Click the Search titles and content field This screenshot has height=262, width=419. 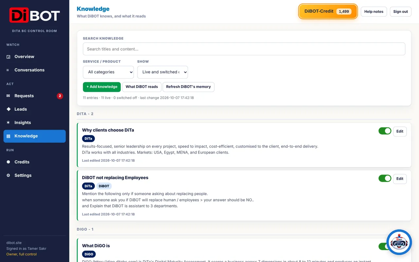pos(244,49)
